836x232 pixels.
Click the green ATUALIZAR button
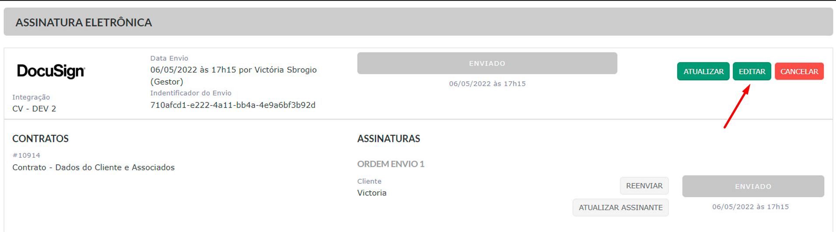pyautogui.click(x=703, y=71)
